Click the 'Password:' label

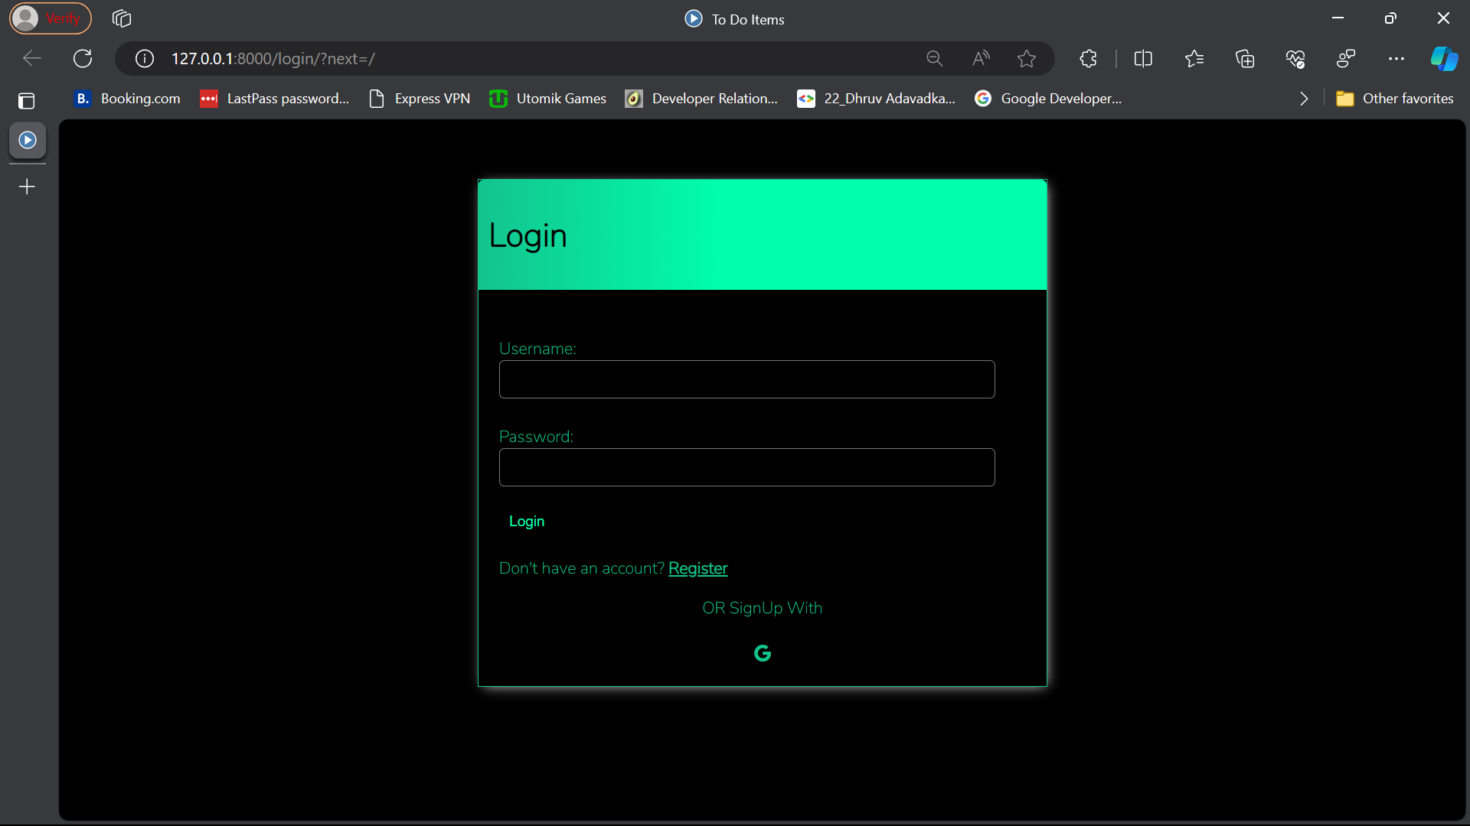[536, 437]
